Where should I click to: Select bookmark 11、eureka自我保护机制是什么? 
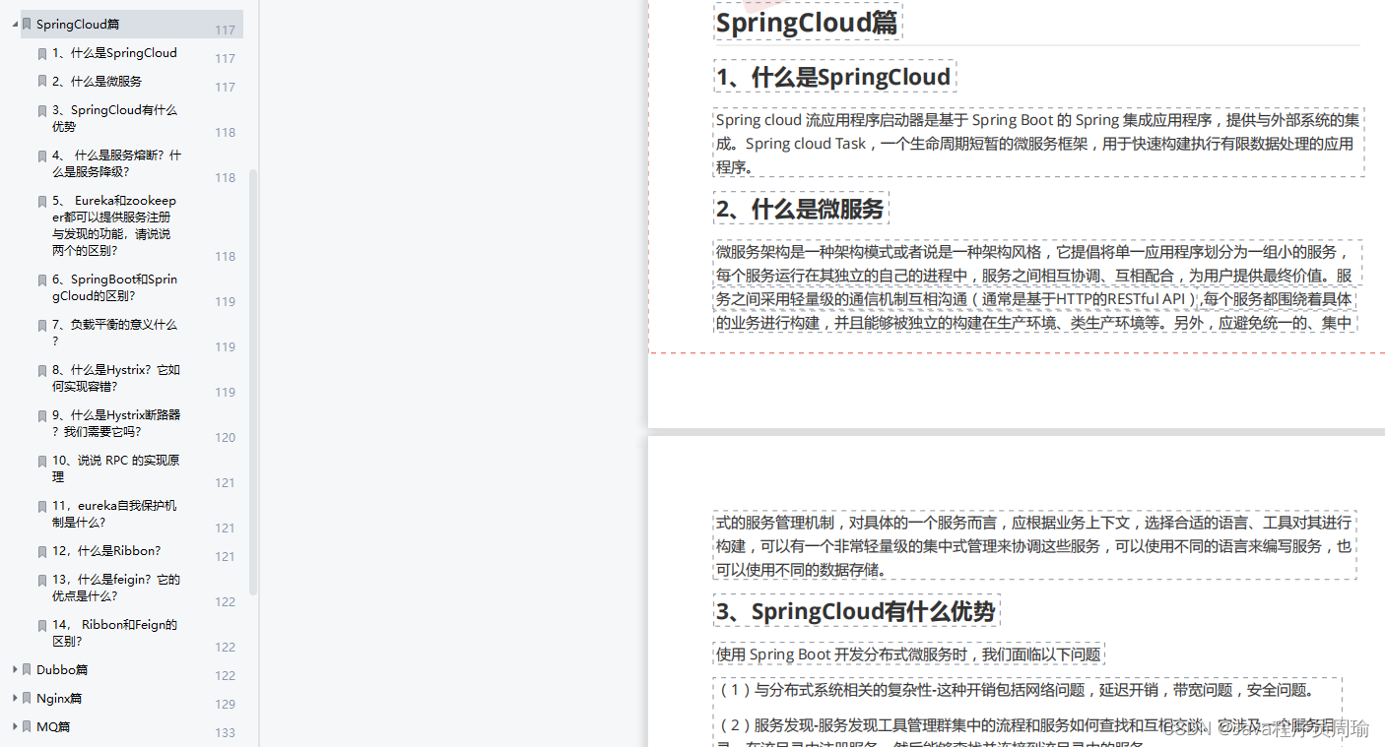(114, 514)
